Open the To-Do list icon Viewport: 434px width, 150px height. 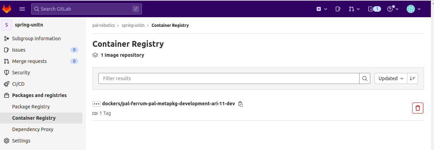[x=374, y=9]
